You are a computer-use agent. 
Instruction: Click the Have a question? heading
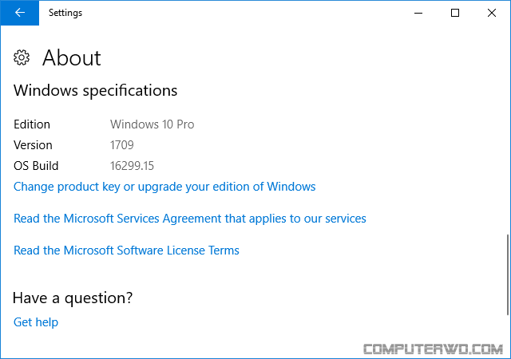73,298
